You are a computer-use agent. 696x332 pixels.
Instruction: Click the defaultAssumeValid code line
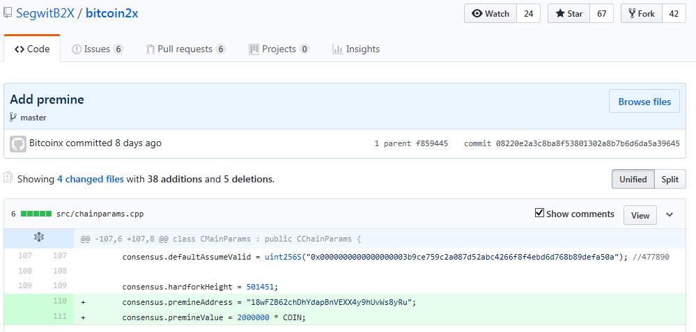(x=396, y=257)
